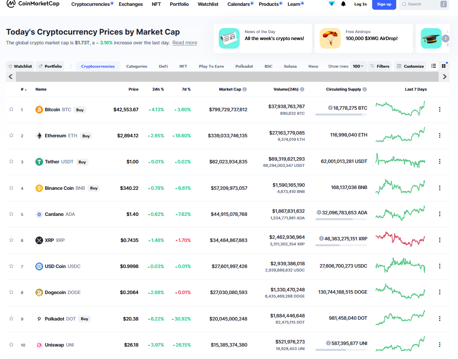Click the Bitcoin coin logo
The image size is (458, 359).
(39, 110)
